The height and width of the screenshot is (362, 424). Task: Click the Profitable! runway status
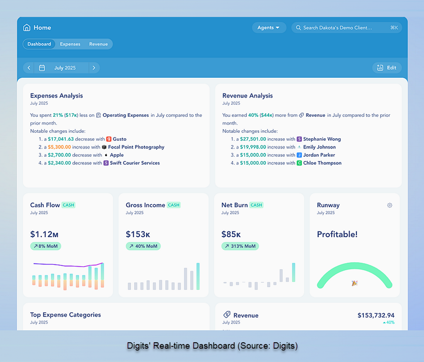[337, 234]
